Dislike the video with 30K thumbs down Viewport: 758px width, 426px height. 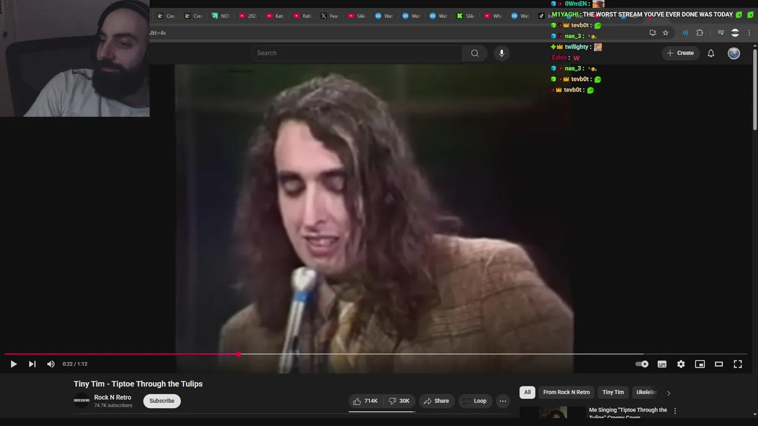pos(399,401)
